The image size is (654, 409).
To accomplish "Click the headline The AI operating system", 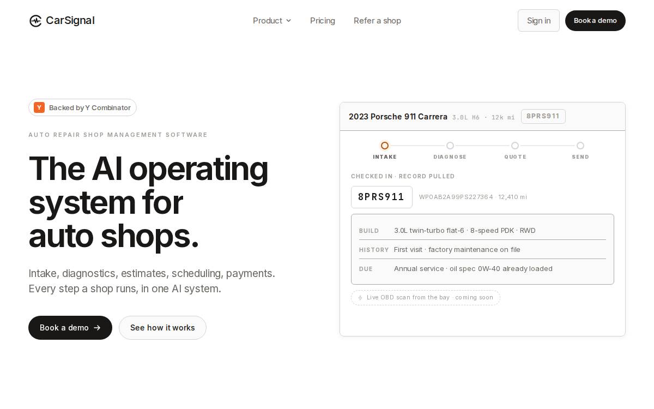I will 148,202.
